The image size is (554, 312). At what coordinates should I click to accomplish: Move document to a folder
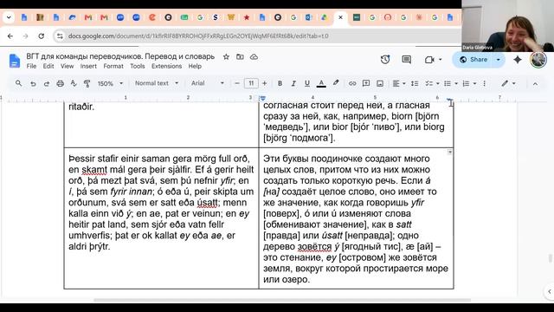point(240,56)
